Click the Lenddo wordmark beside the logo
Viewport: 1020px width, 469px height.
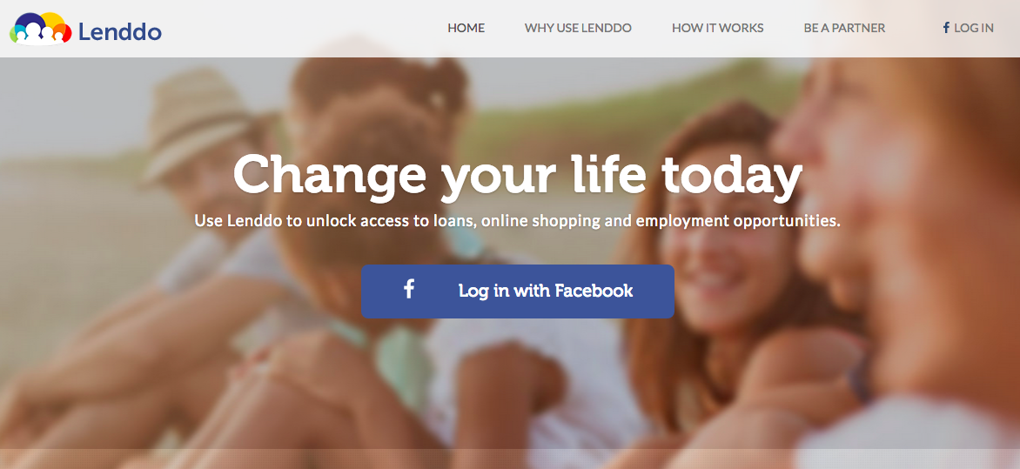[x=120, y=31]
